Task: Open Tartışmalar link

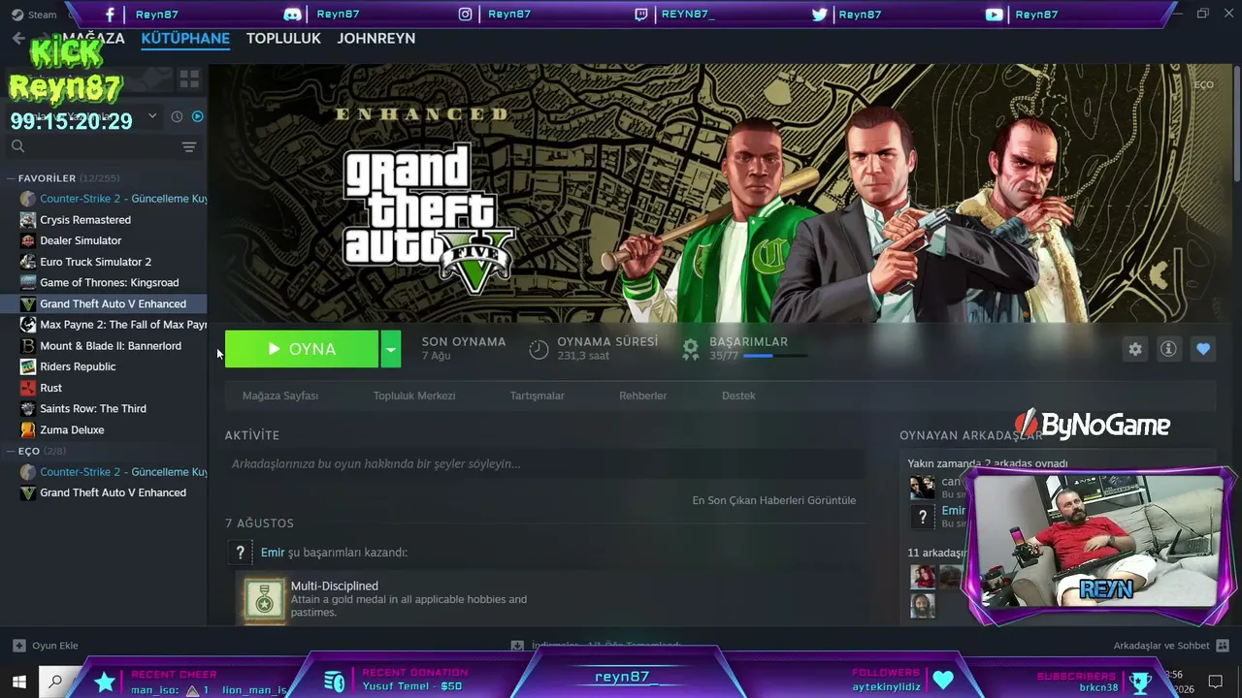Action: [x=538, y=396]
